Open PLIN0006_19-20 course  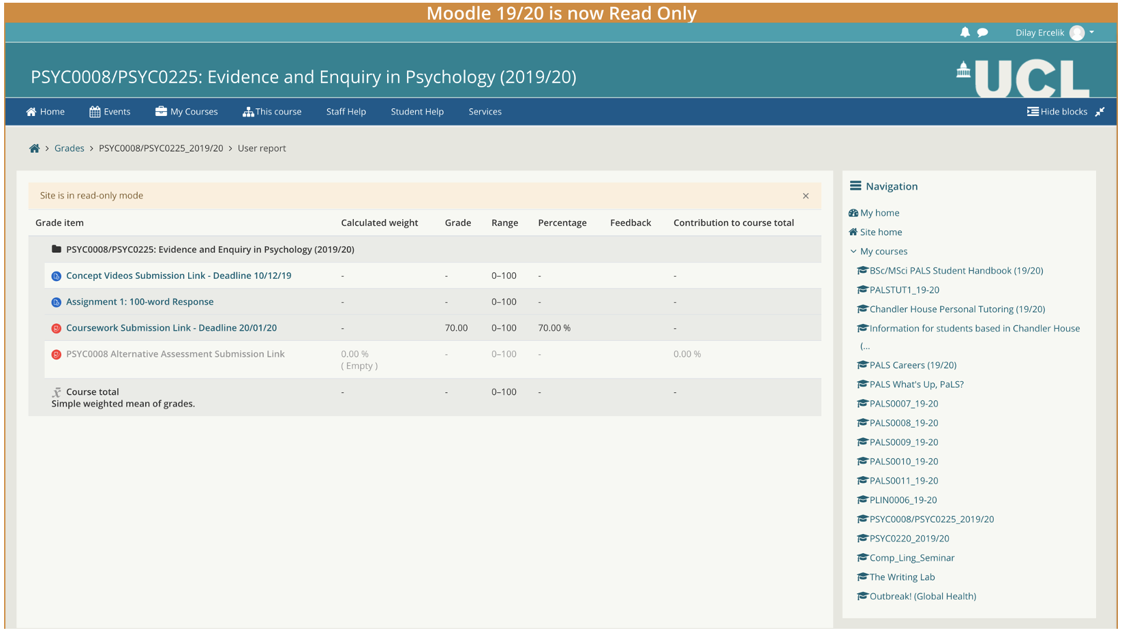pyautogui.click(x=903, y=500)
